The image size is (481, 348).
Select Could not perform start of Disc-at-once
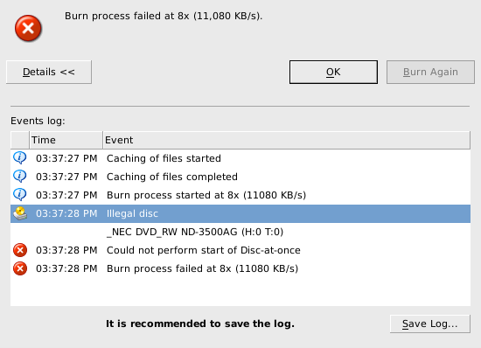240,250
